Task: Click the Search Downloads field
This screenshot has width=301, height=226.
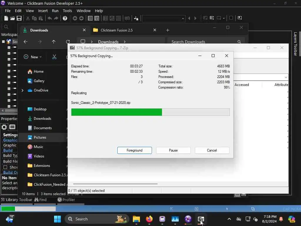Action: click(x=206, y=42)
